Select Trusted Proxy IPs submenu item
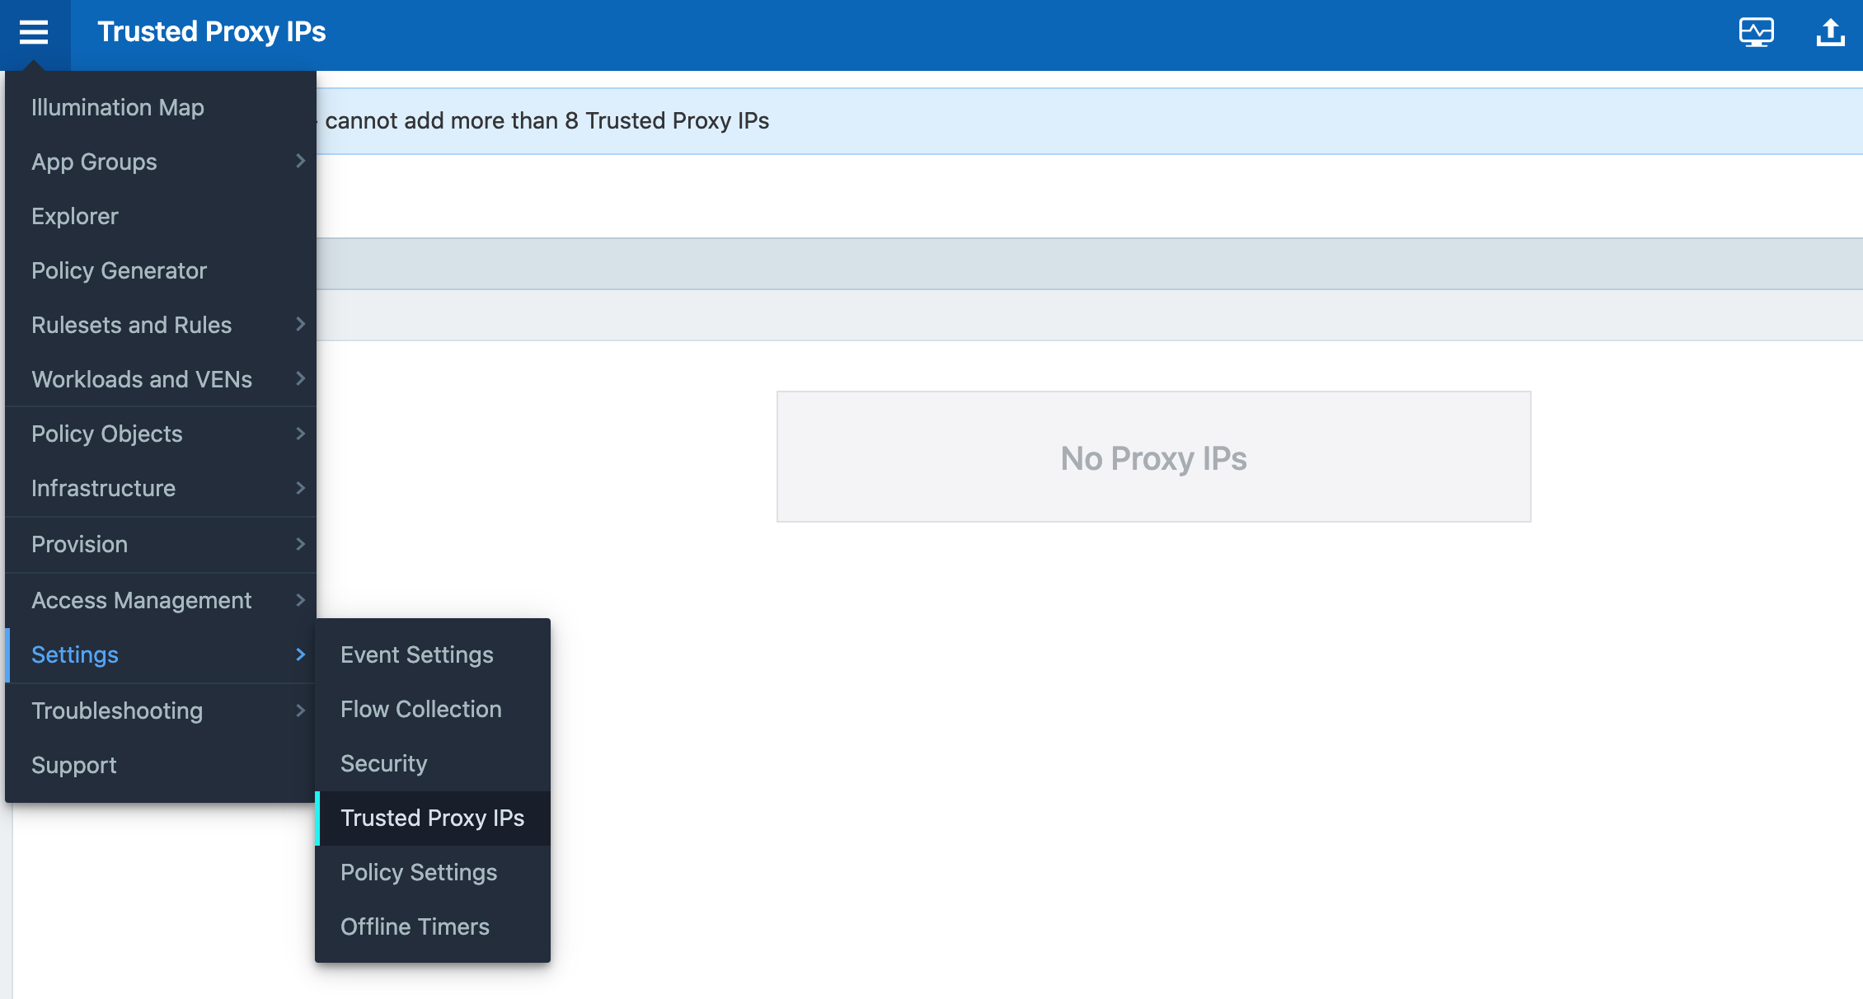 click(433, 818)
